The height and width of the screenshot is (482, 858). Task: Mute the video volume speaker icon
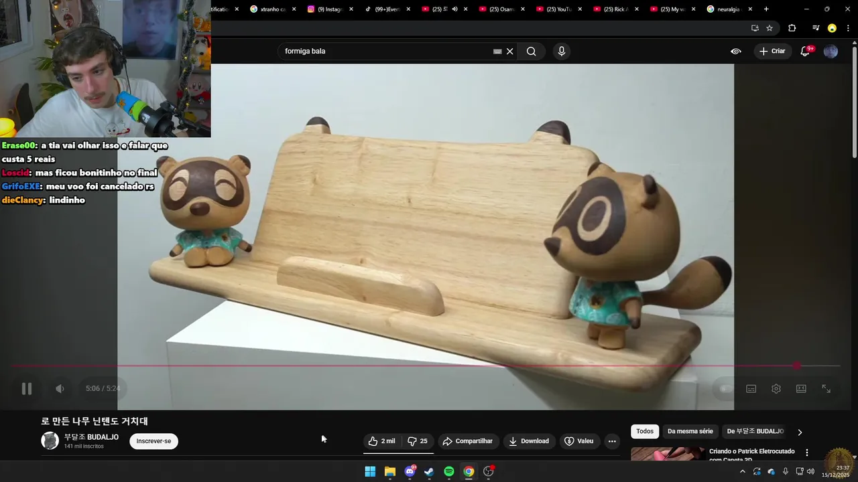60,388
